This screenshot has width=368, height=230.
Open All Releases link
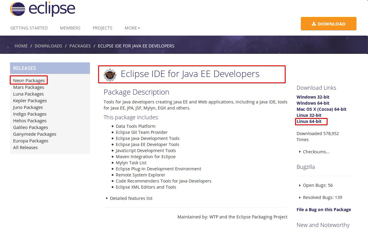[x=25, y=148]
